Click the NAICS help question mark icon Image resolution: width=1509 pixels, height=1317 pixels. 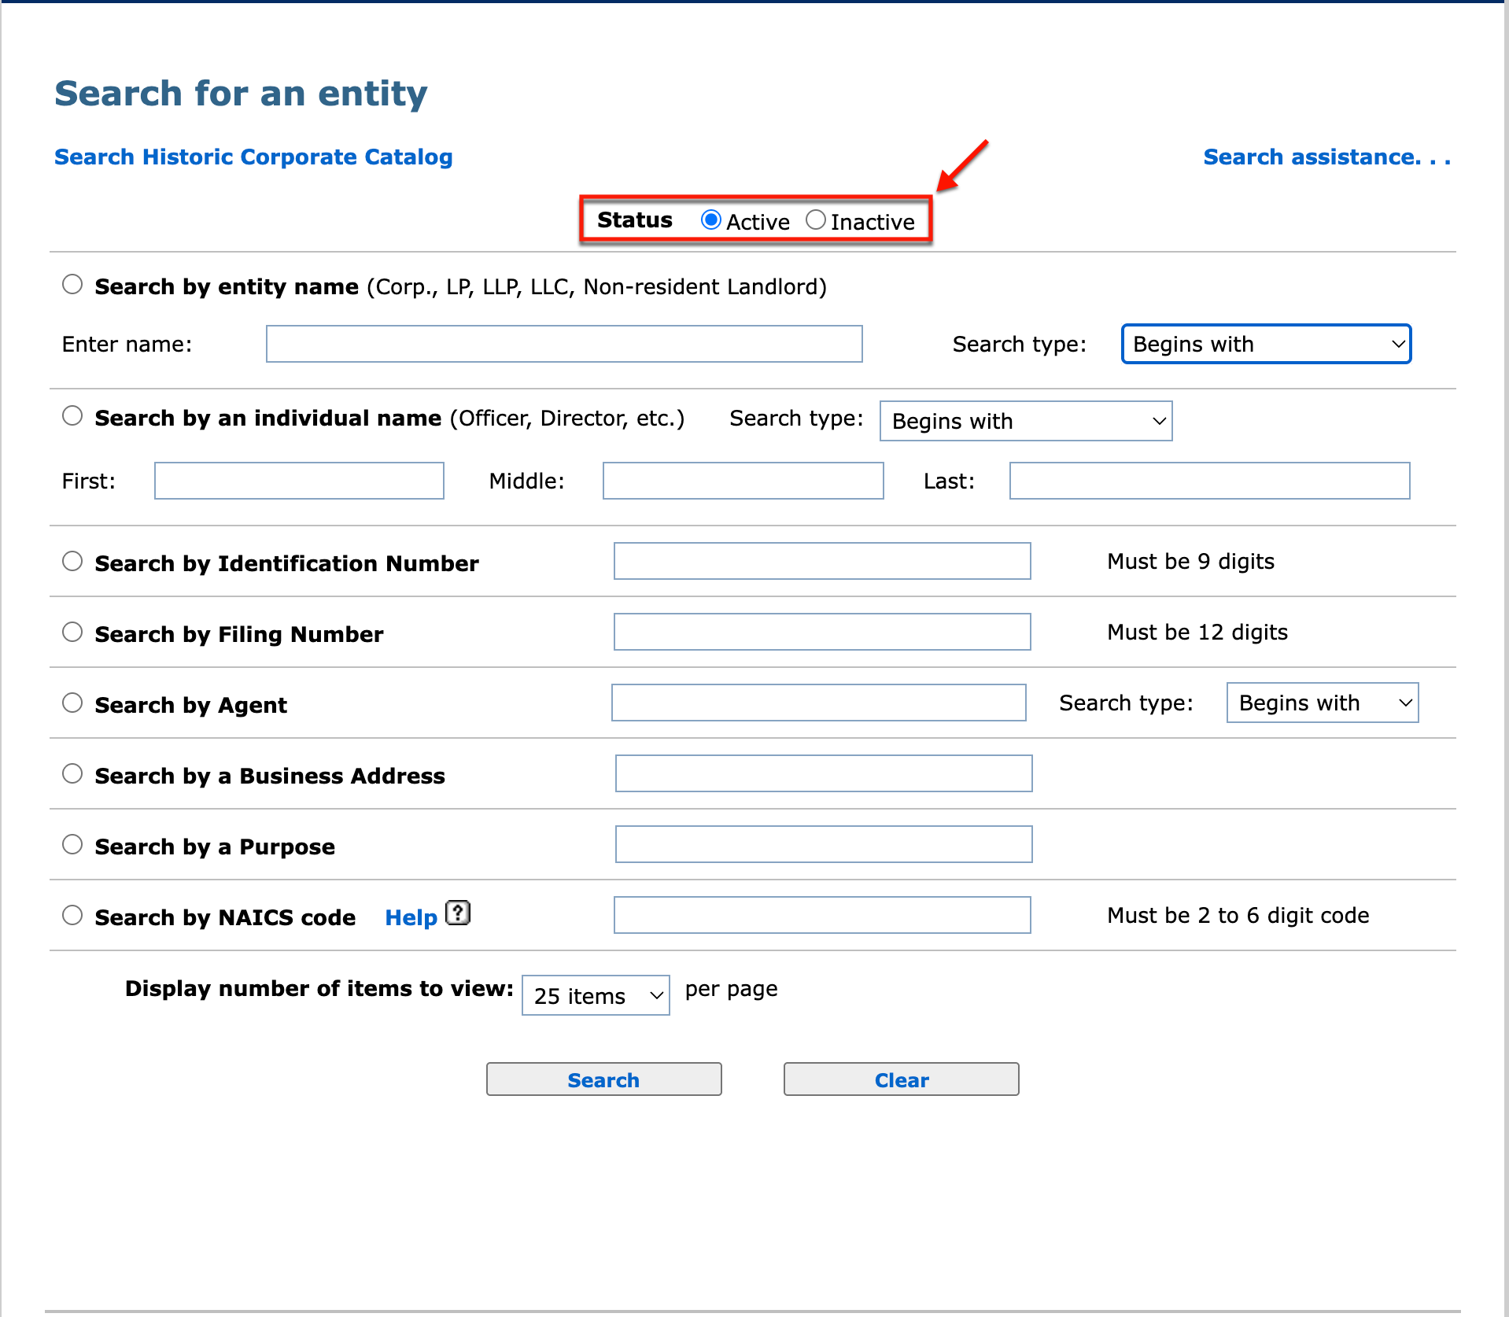click(458, 913)
